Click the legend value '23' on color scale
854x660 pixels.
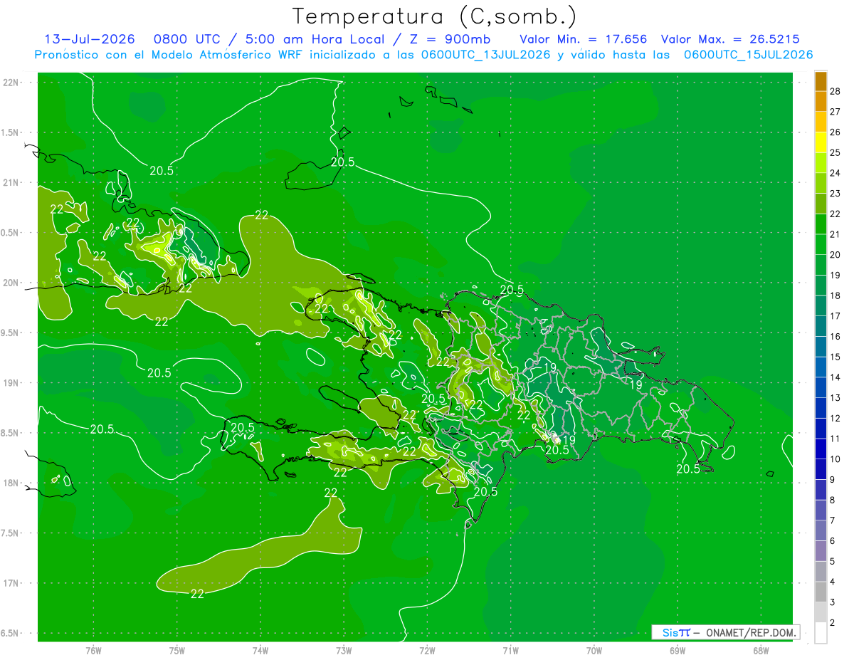point(835,194)
